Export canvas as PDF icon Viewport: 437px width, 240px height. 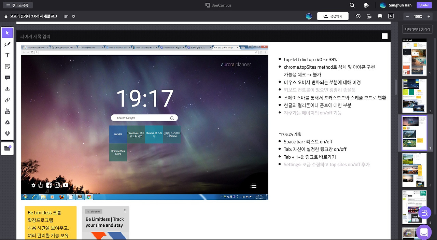(369, 16)
